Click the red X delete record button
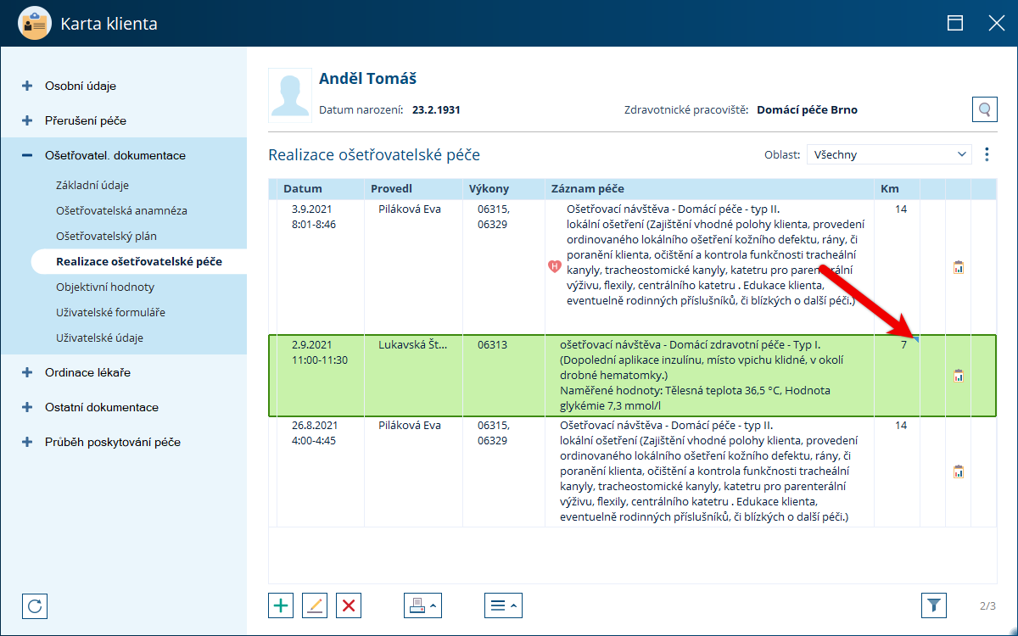 349,605
